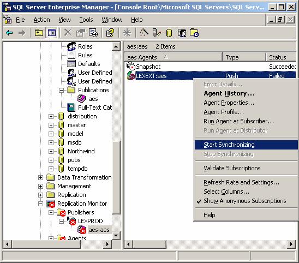Select the aes:aes tree item
Viewport: 299px width, 263px height.
(x=99, y=230)
